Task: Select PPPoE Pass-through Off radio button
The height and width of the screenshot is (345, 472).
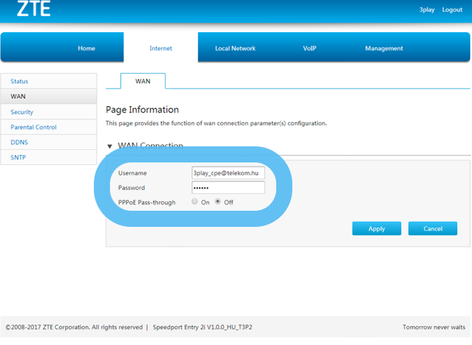Action: (218, 201)
